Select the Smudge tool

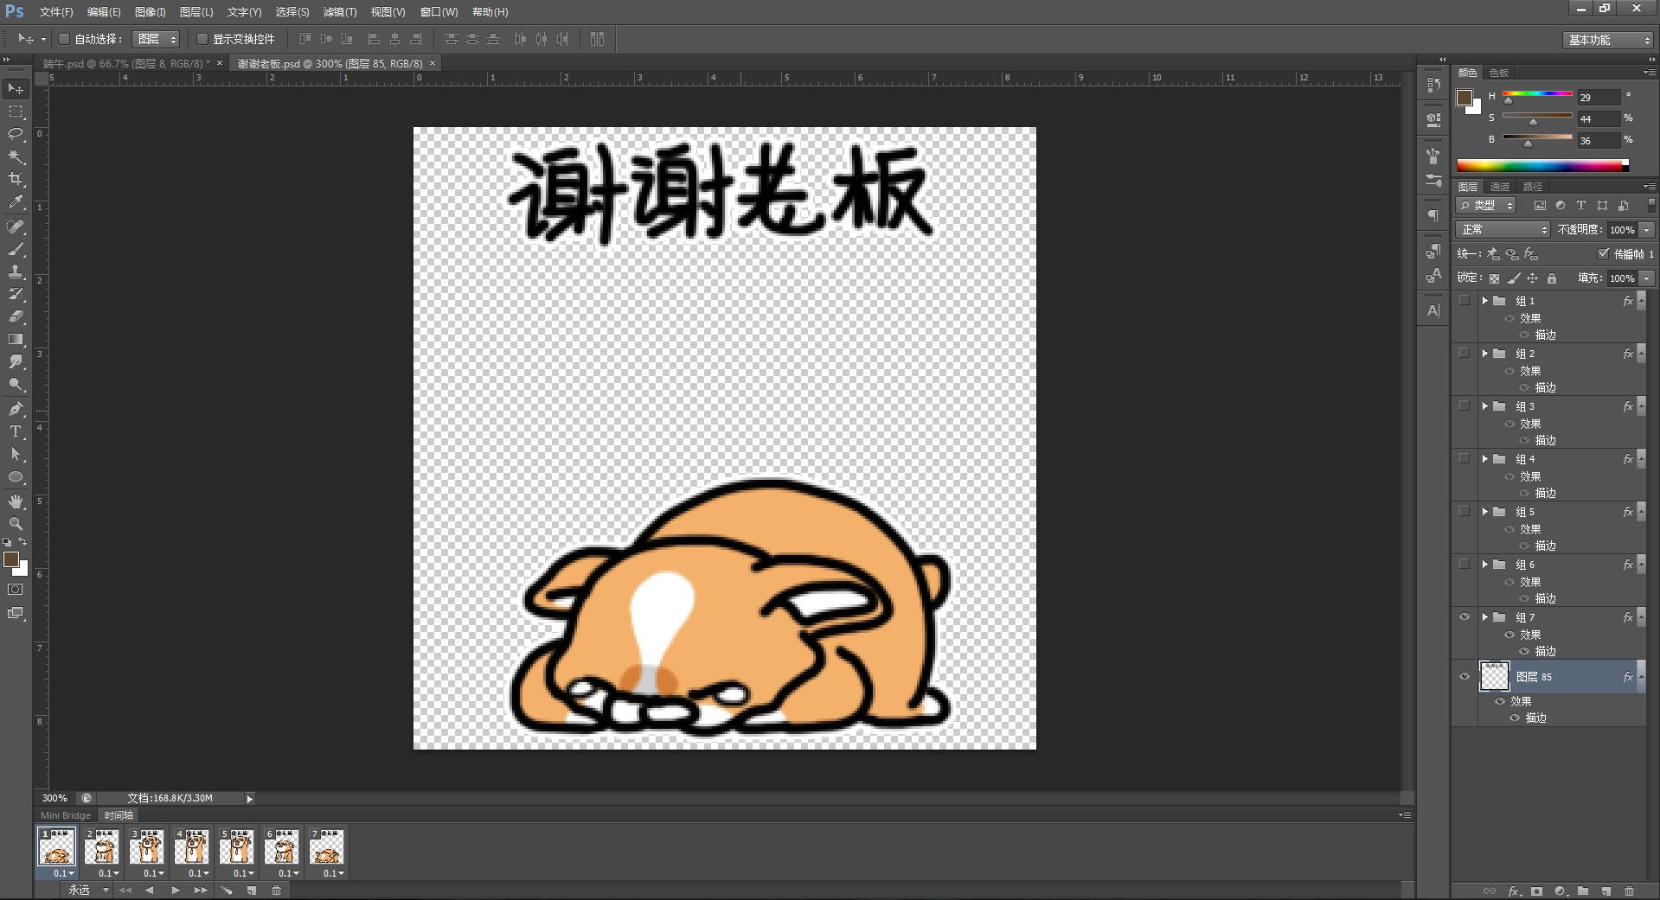pyautogui.click(x=16, y=361)
